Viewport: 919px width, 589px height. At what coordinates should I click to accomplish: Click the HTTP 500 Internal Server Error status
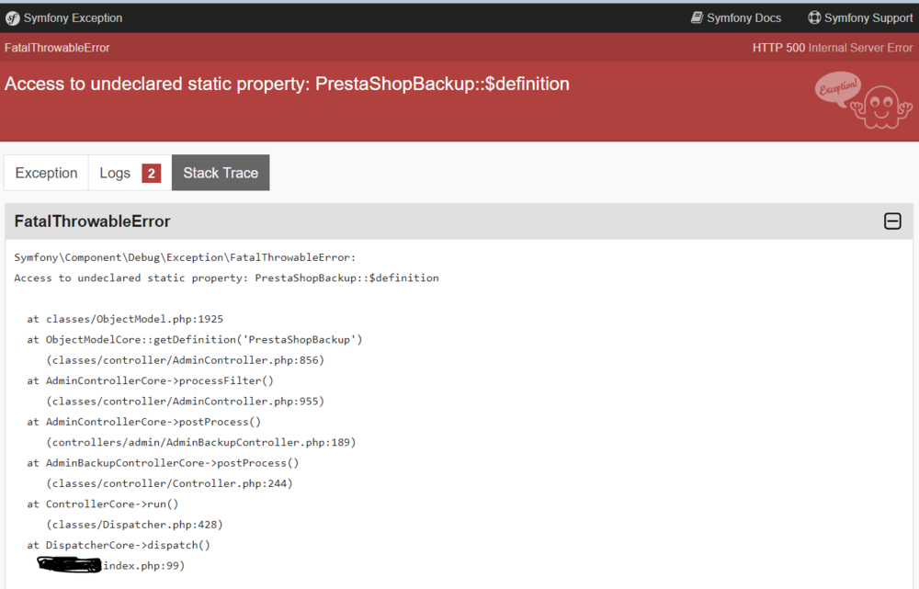pyautogui.click(x=832, y=48)
